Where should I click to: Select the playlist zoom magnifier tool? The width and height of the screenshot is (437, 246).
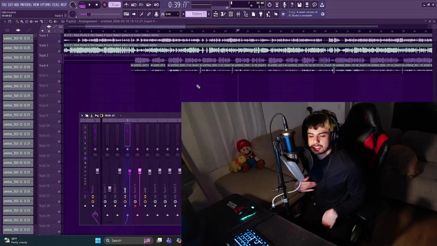[51, 22]
